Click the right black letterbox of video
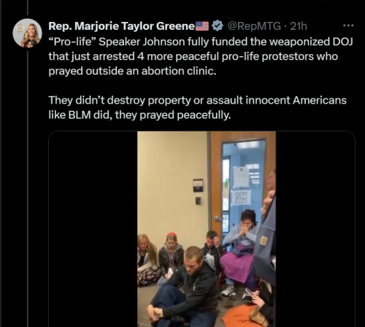365x327 pixels. (x=315, y=229)
